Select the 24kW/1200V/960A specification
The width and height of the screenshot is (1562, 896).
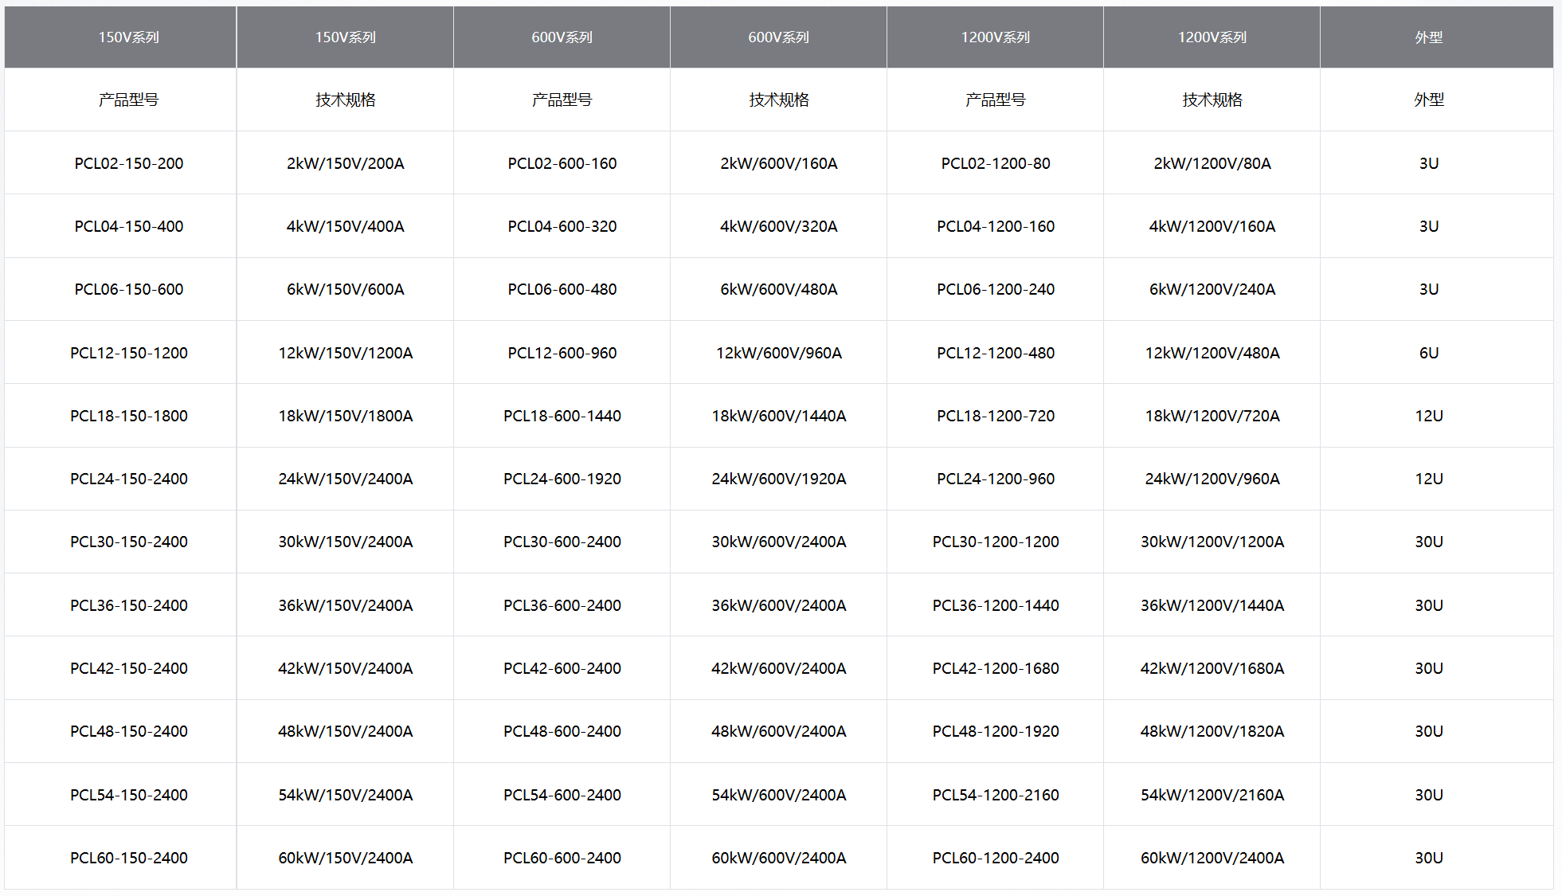click(1212, 479)
